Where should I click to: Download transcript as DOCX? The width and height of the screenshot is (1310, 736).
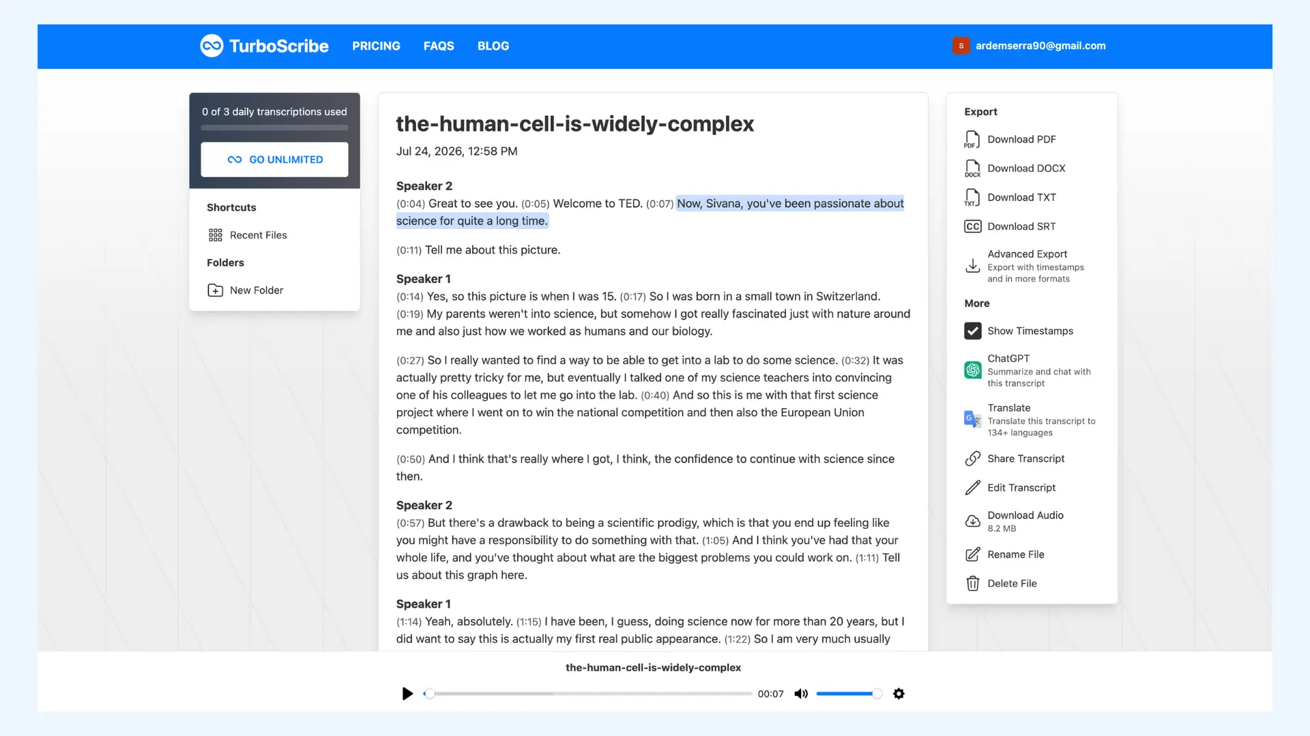(x=1026, y=168)
